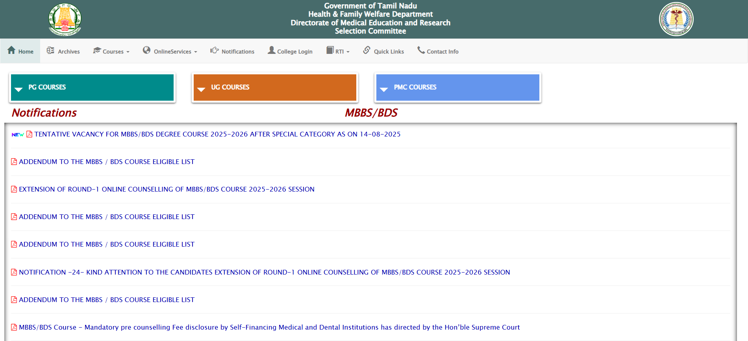Click the "Selection Committee" header text

[x=370, y=31]
